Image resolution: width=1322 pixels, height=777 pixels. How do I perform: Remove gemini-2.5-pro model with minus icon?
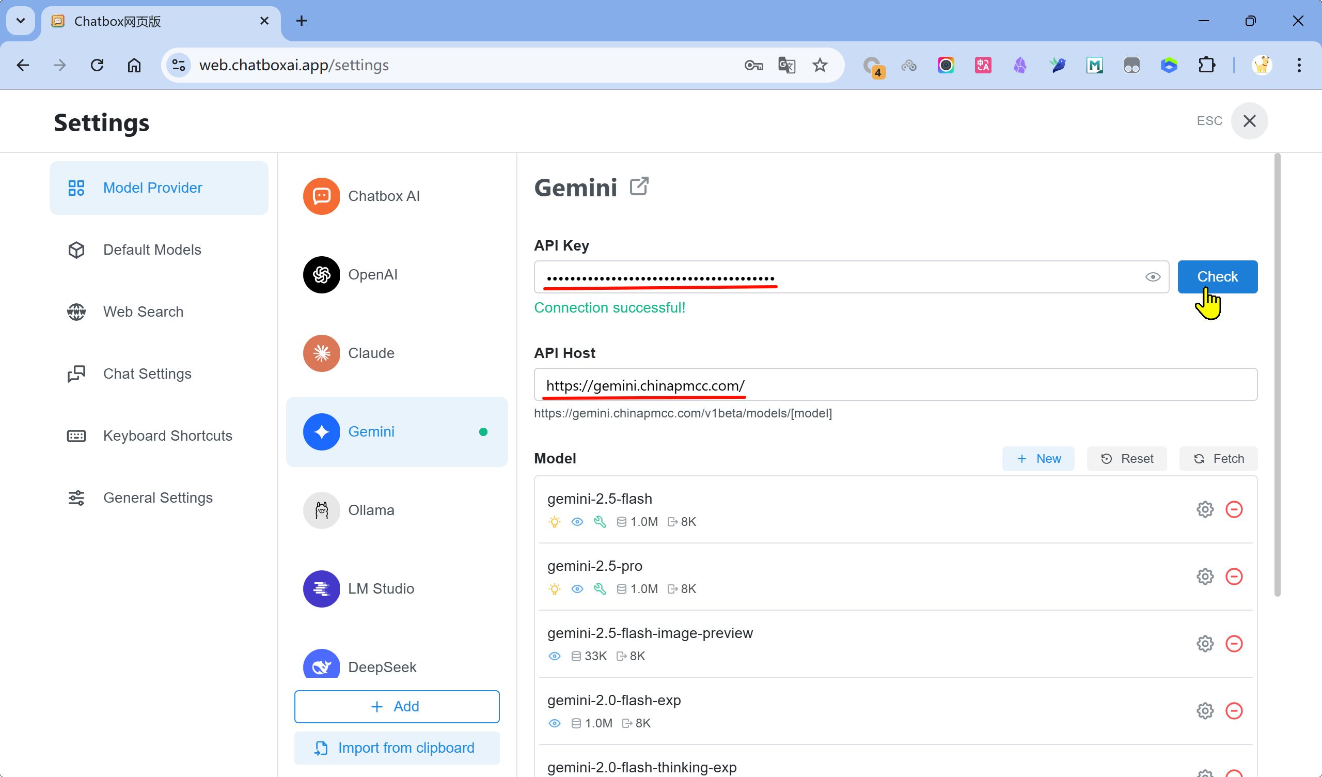(x=1234, y=577)
